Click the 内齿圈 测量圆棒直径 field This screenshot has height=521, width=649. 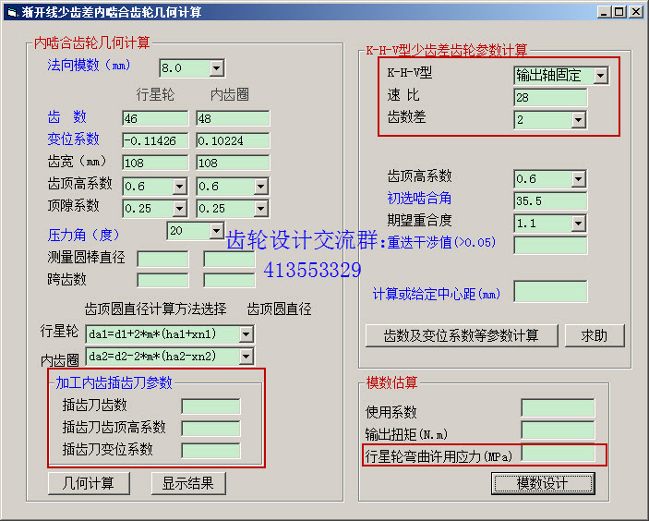click(229, 260)
